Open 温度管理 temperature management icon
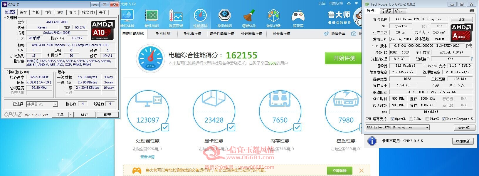 [x=176, y=18]
